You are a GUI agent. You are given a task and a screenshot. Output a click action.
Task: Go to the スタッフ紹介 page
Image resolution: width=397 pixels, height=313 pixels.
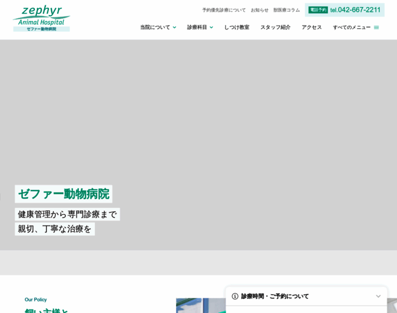275,27
